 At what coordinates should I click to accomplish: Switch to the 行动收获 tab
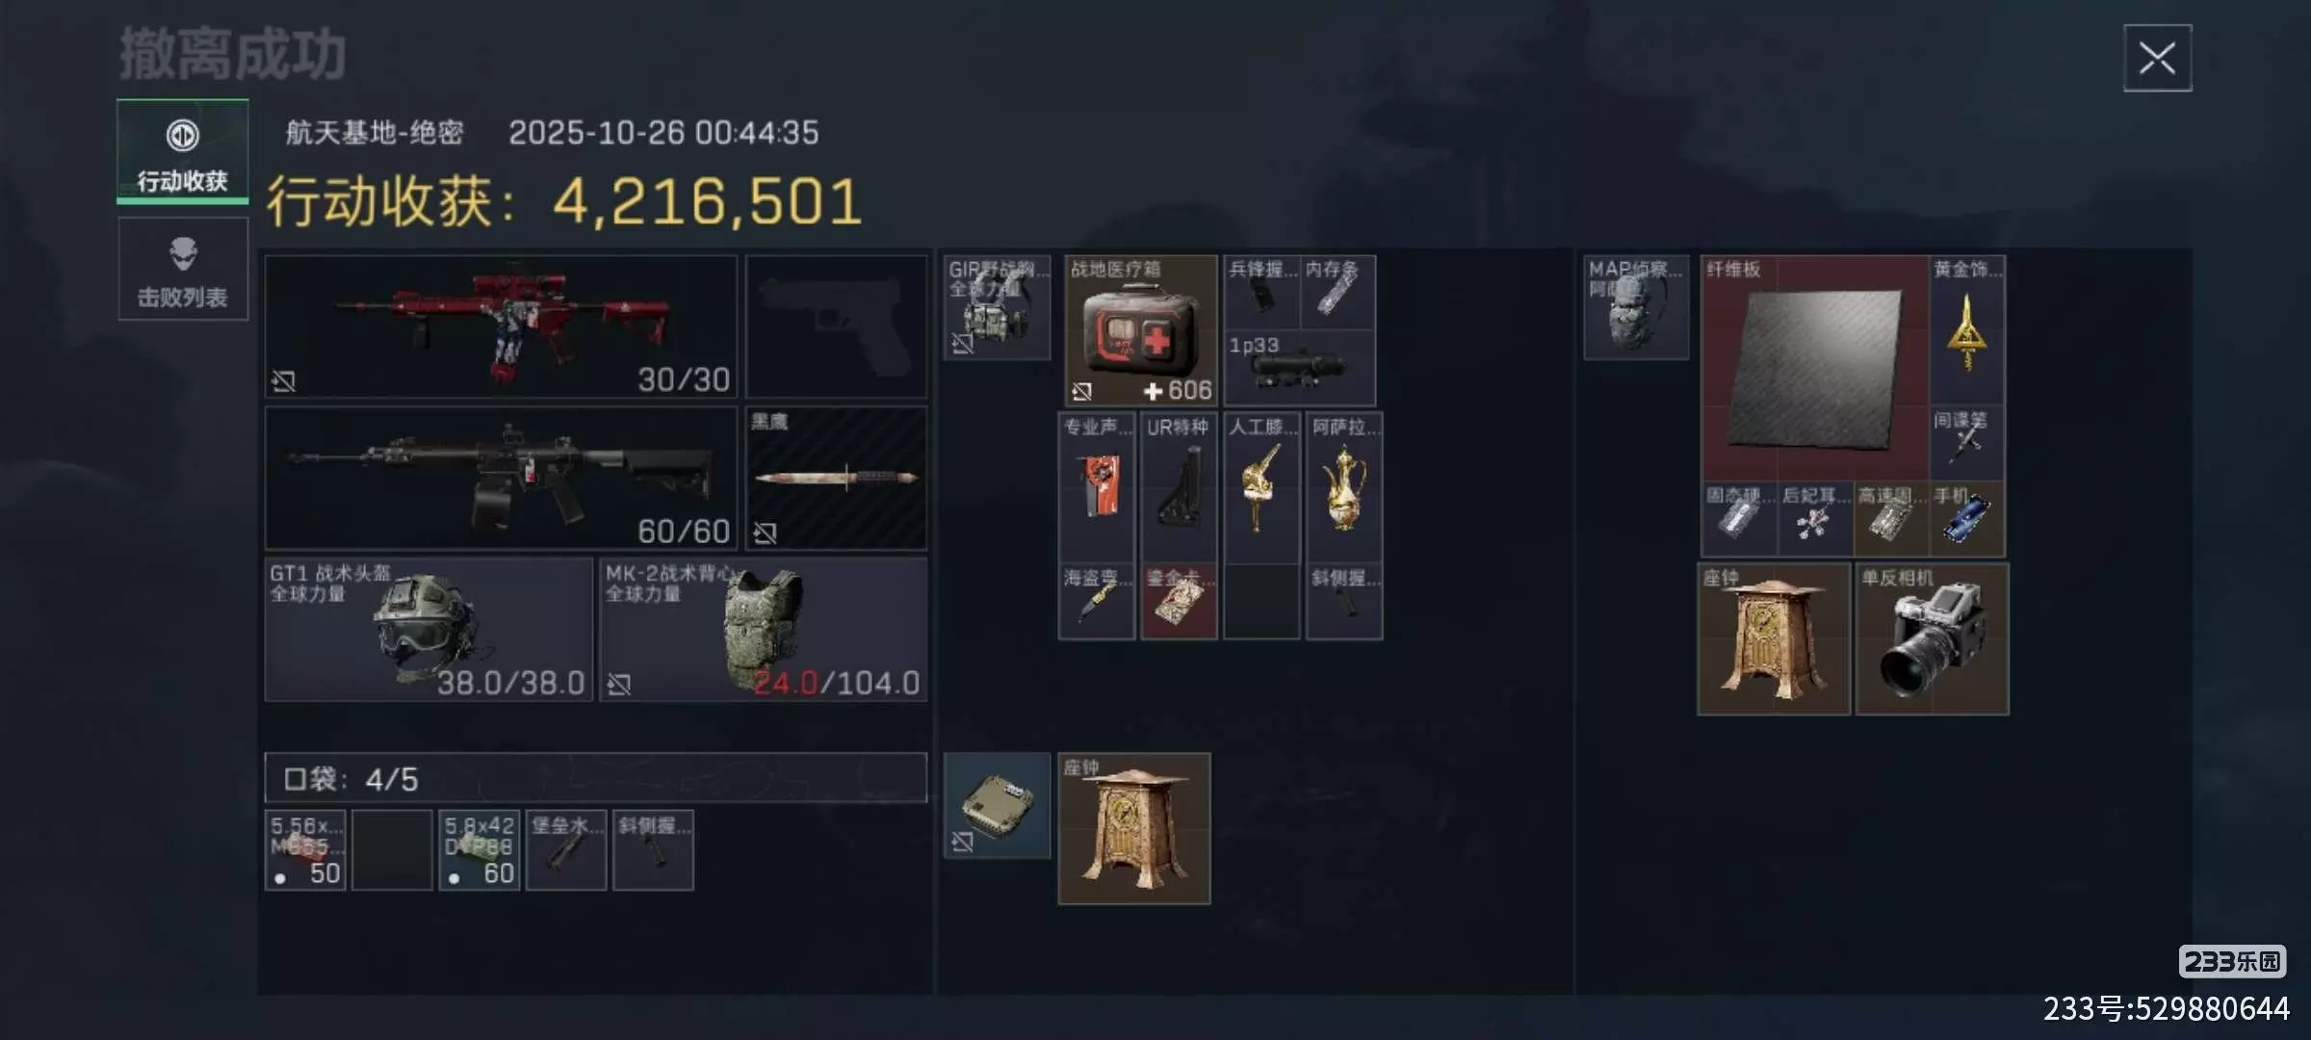tap(183, 151)
